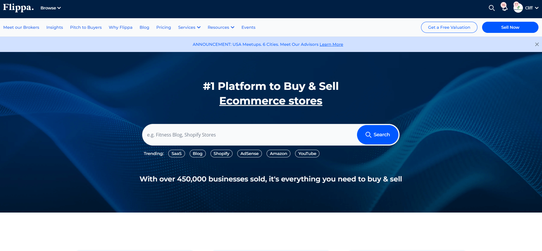The width and height of the screenshot is (542, 251).
Task: Select the Amazon trending tag
Action: (x=278, y=154)
